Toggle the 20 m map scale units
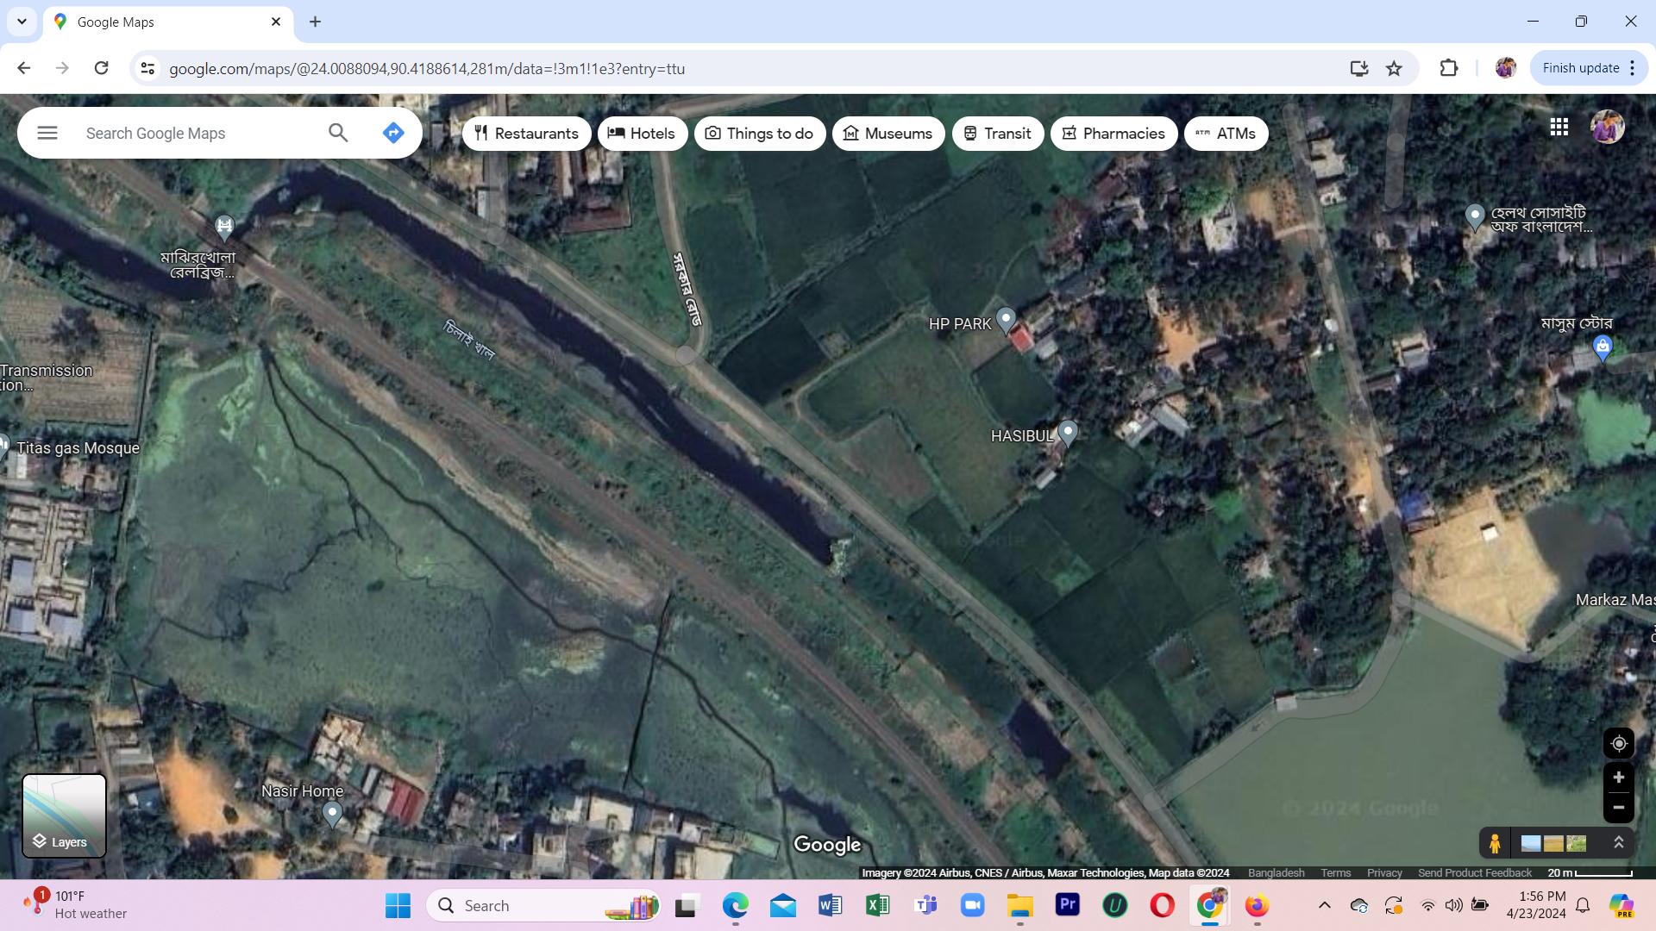 1590,872
